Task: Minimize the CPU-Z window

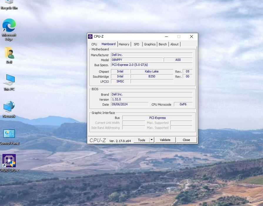Action: [166, 36]
